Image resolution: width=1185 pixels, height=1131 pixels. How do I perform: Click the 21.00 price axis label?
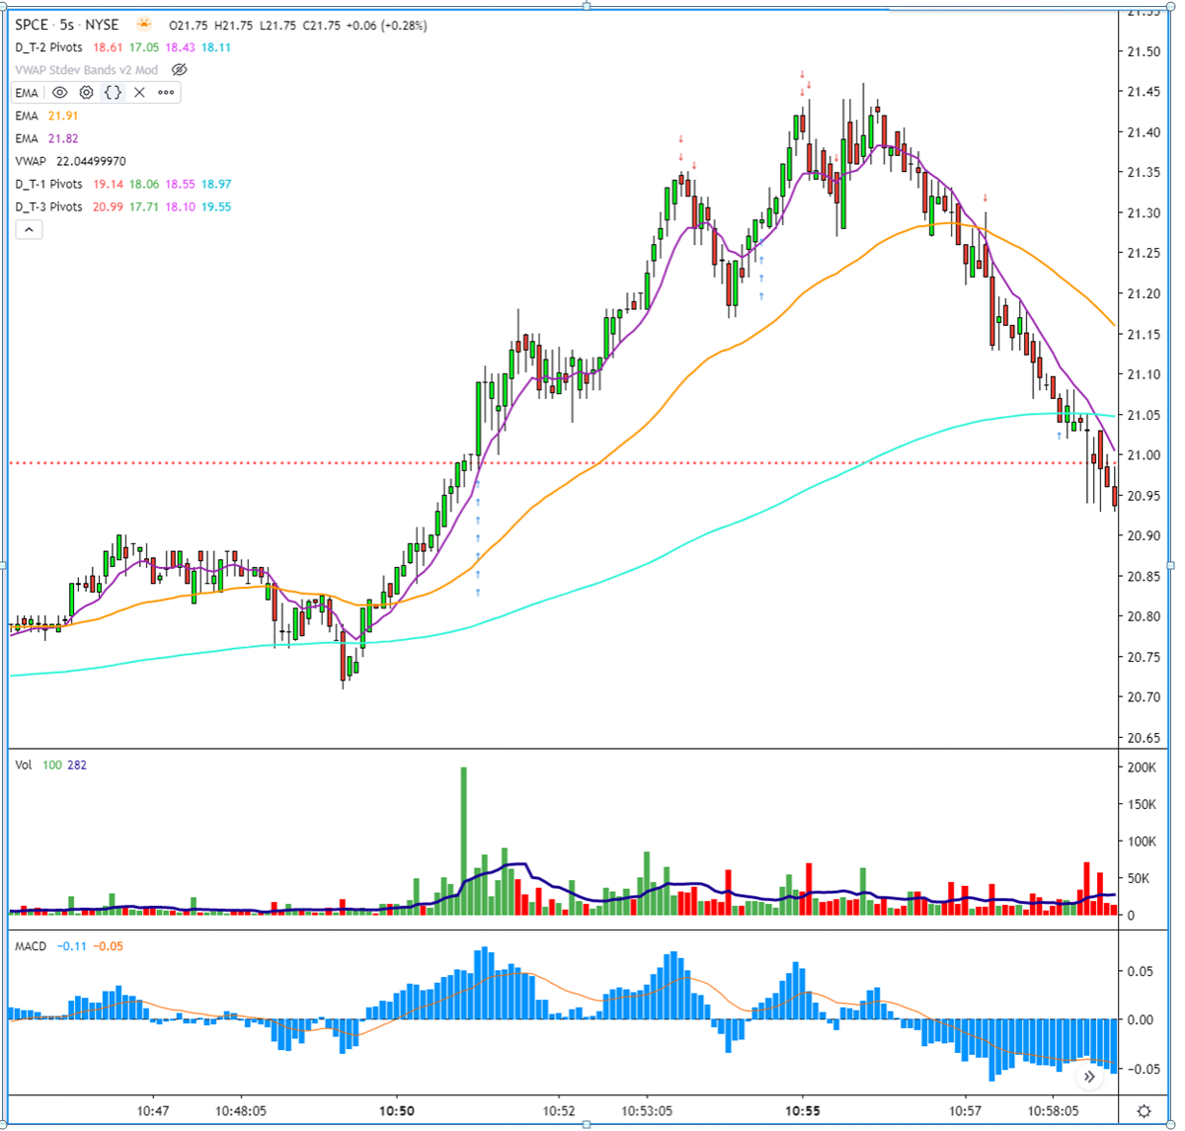1144,455
